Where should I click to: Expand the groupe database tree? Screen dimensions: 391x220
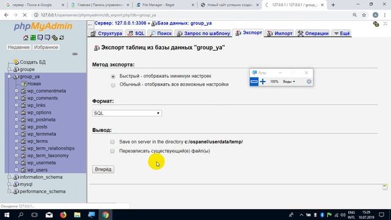coord(9,69)
